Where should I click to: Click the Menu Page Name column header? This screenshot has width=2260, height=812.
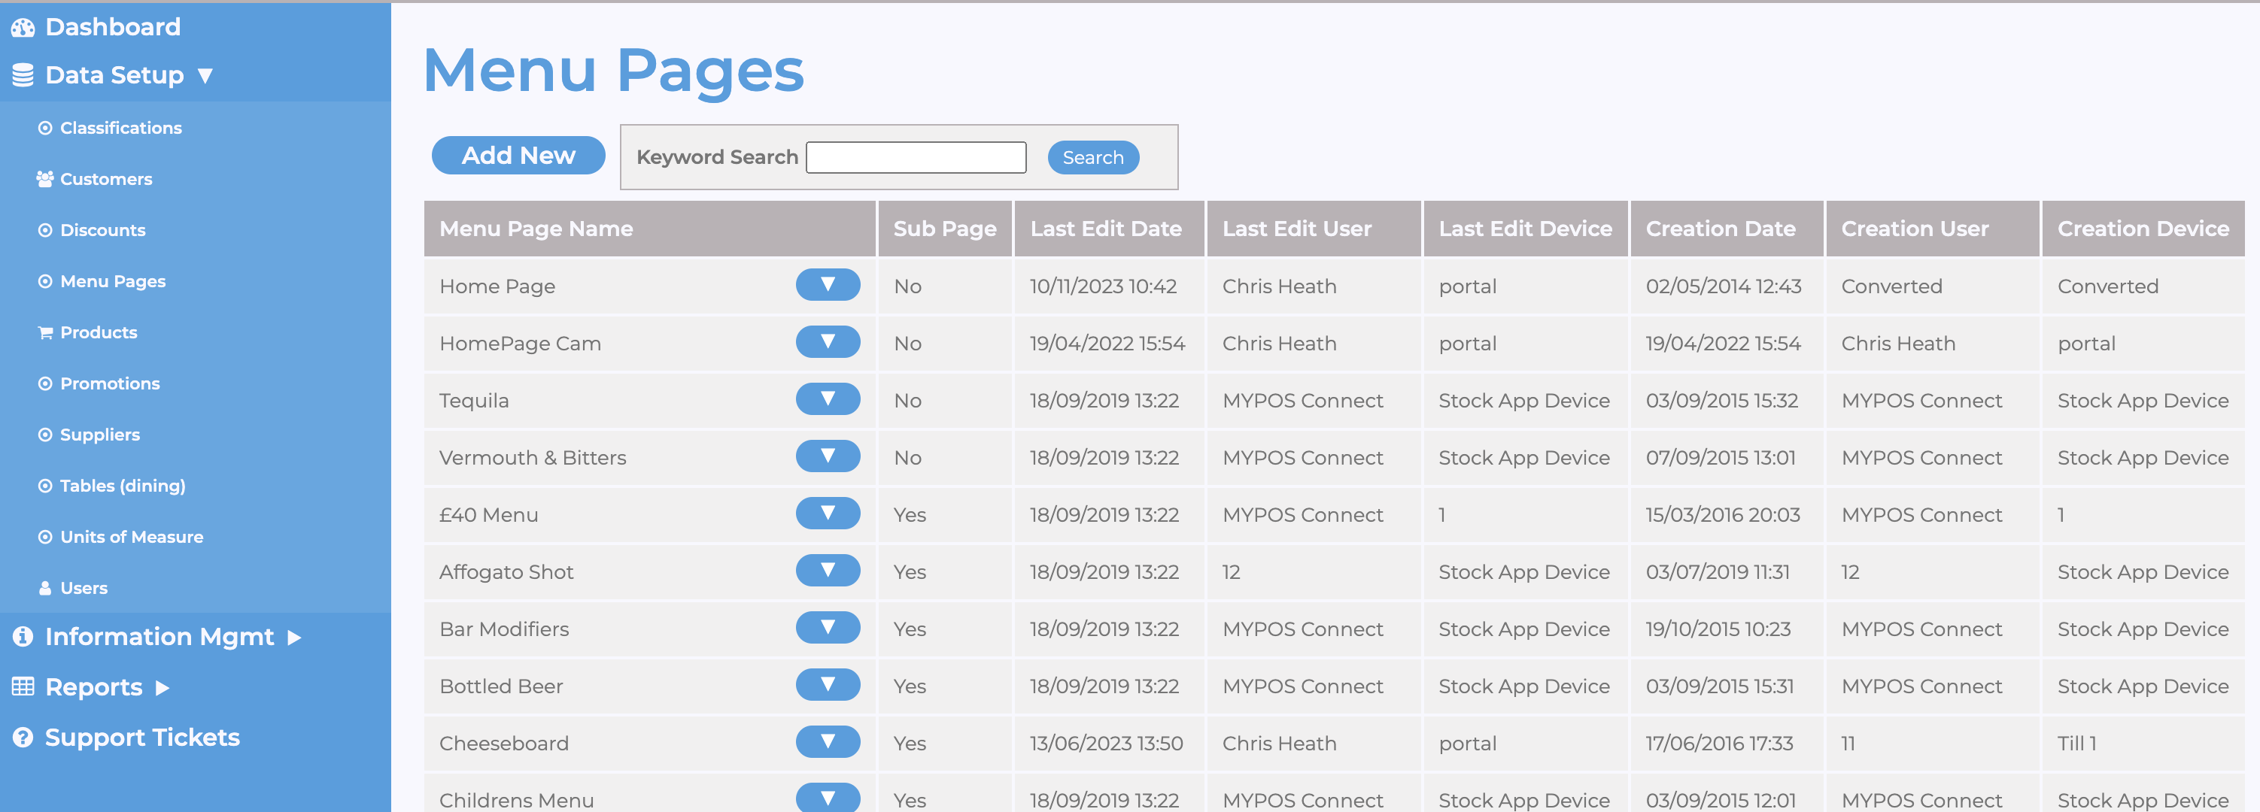650,229
